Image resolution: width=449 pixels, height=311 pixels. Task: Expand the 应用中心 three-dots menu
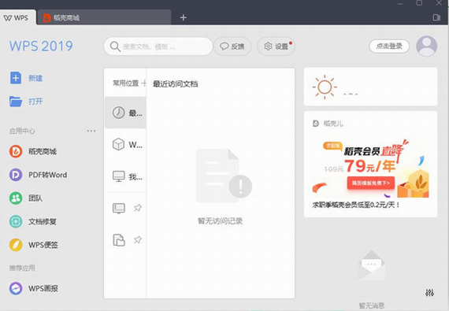(91, 131)
